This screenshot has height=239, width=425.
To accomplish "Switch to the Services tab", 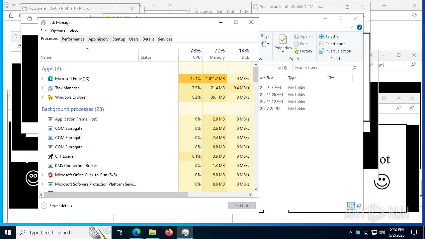I will click(165, 39).
